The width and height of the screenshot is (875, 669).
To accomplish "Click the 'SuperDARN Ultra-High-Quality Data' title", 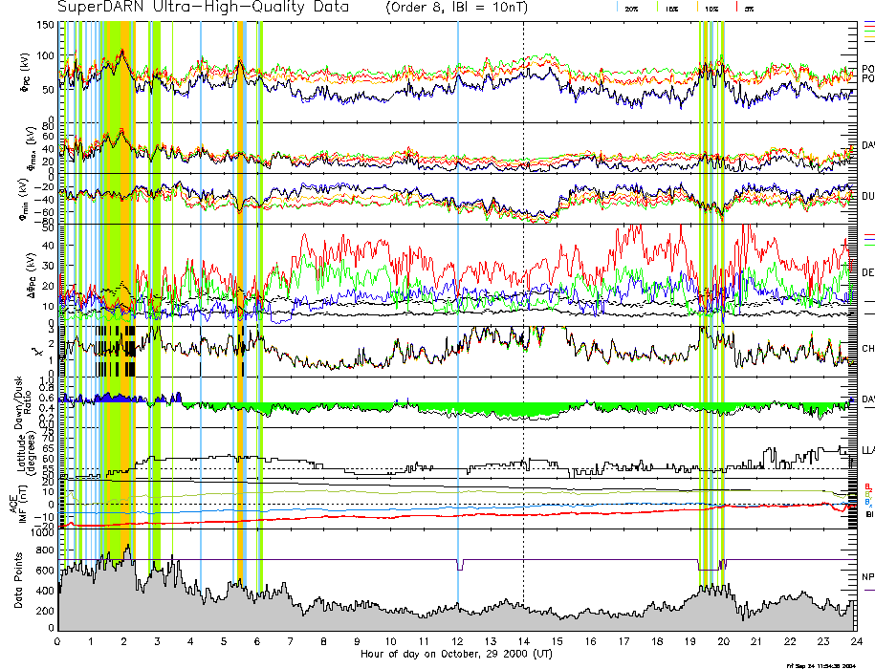I will (x=203, y=8).
